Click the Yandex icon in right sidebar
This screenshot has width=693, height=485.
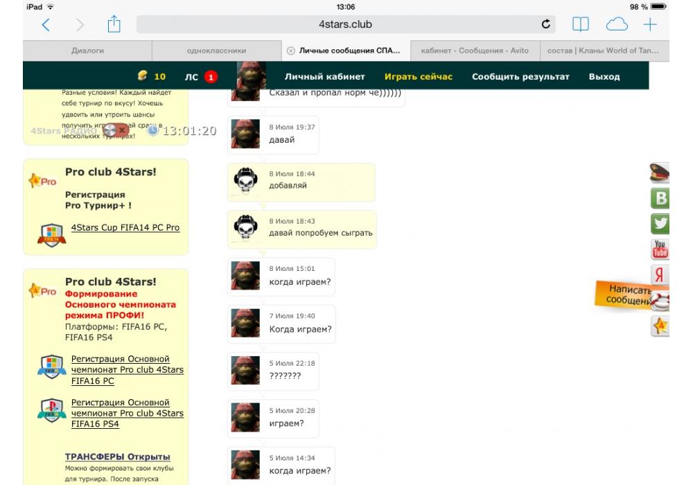point(660,274)
